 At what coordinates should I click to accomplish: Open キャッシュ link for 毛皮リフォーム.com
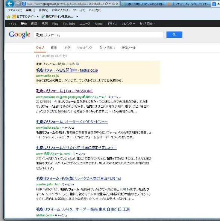click(79, 154)
